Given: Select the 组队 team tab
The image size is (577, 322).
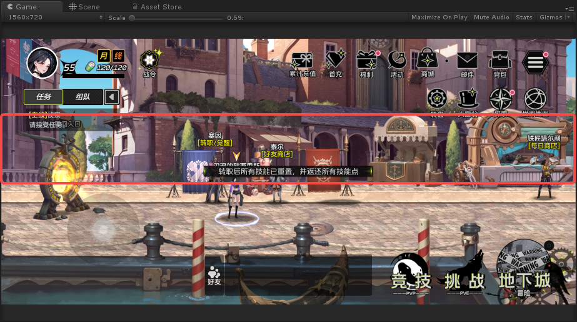Looking at the screenshot, I should (x=83, y=97).
